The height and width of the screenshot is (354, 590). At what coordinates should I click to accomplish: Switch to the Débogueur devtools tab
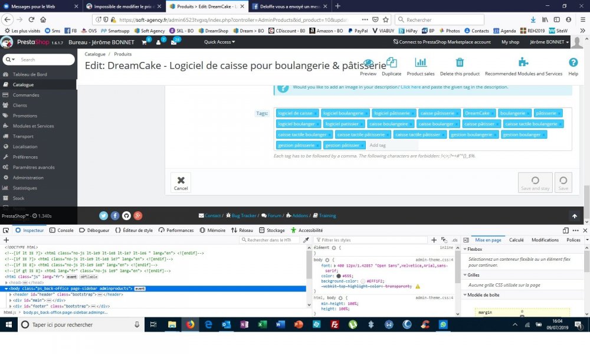(94, 230)
